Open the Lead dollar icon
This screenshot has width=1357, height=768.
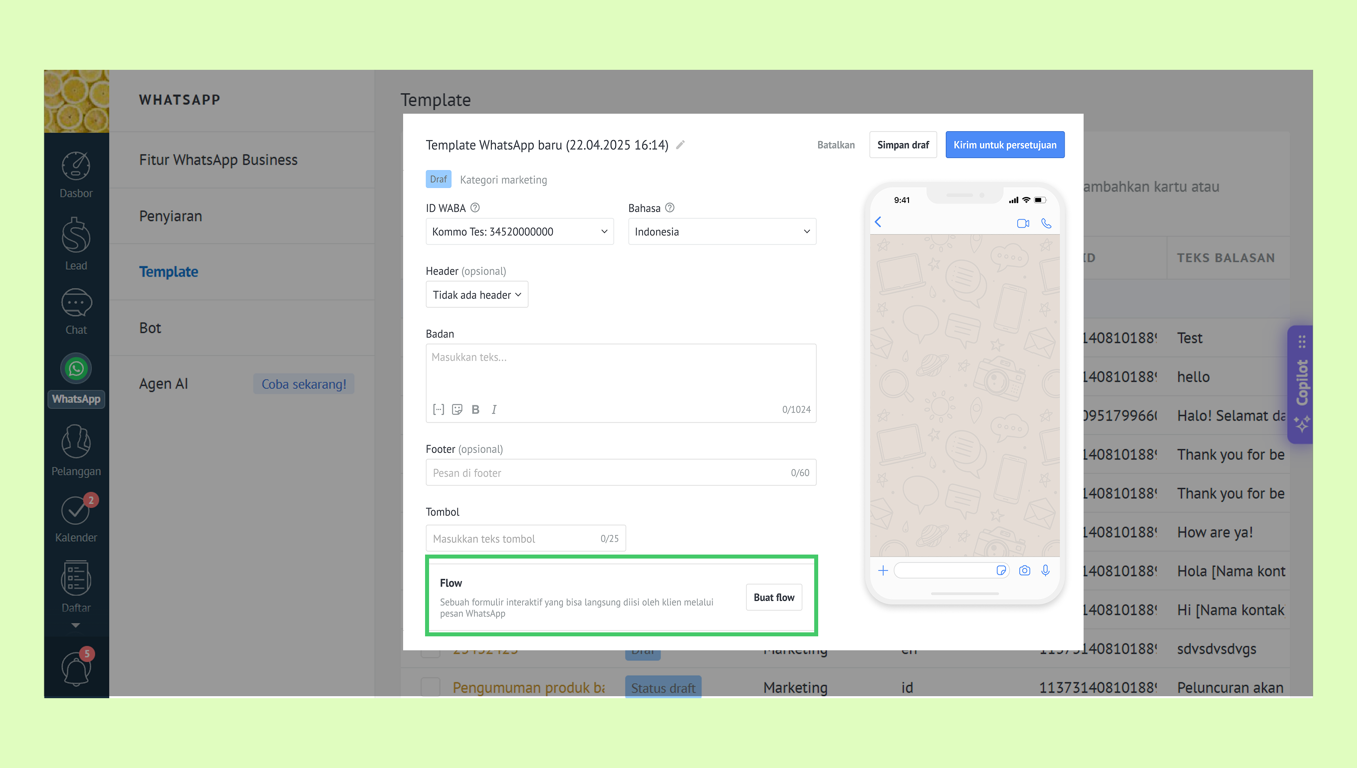point(76,235)
